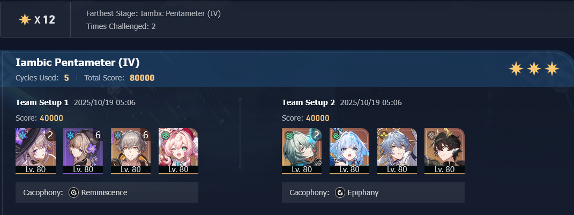The height and width of the screenshot is (215, 574).
Task: Click the Iambic Pentameter (IV) stage title
Action: (78, 63)
